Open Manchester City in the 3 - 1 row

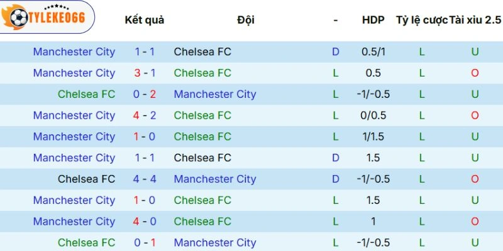(x=74, y=73)
